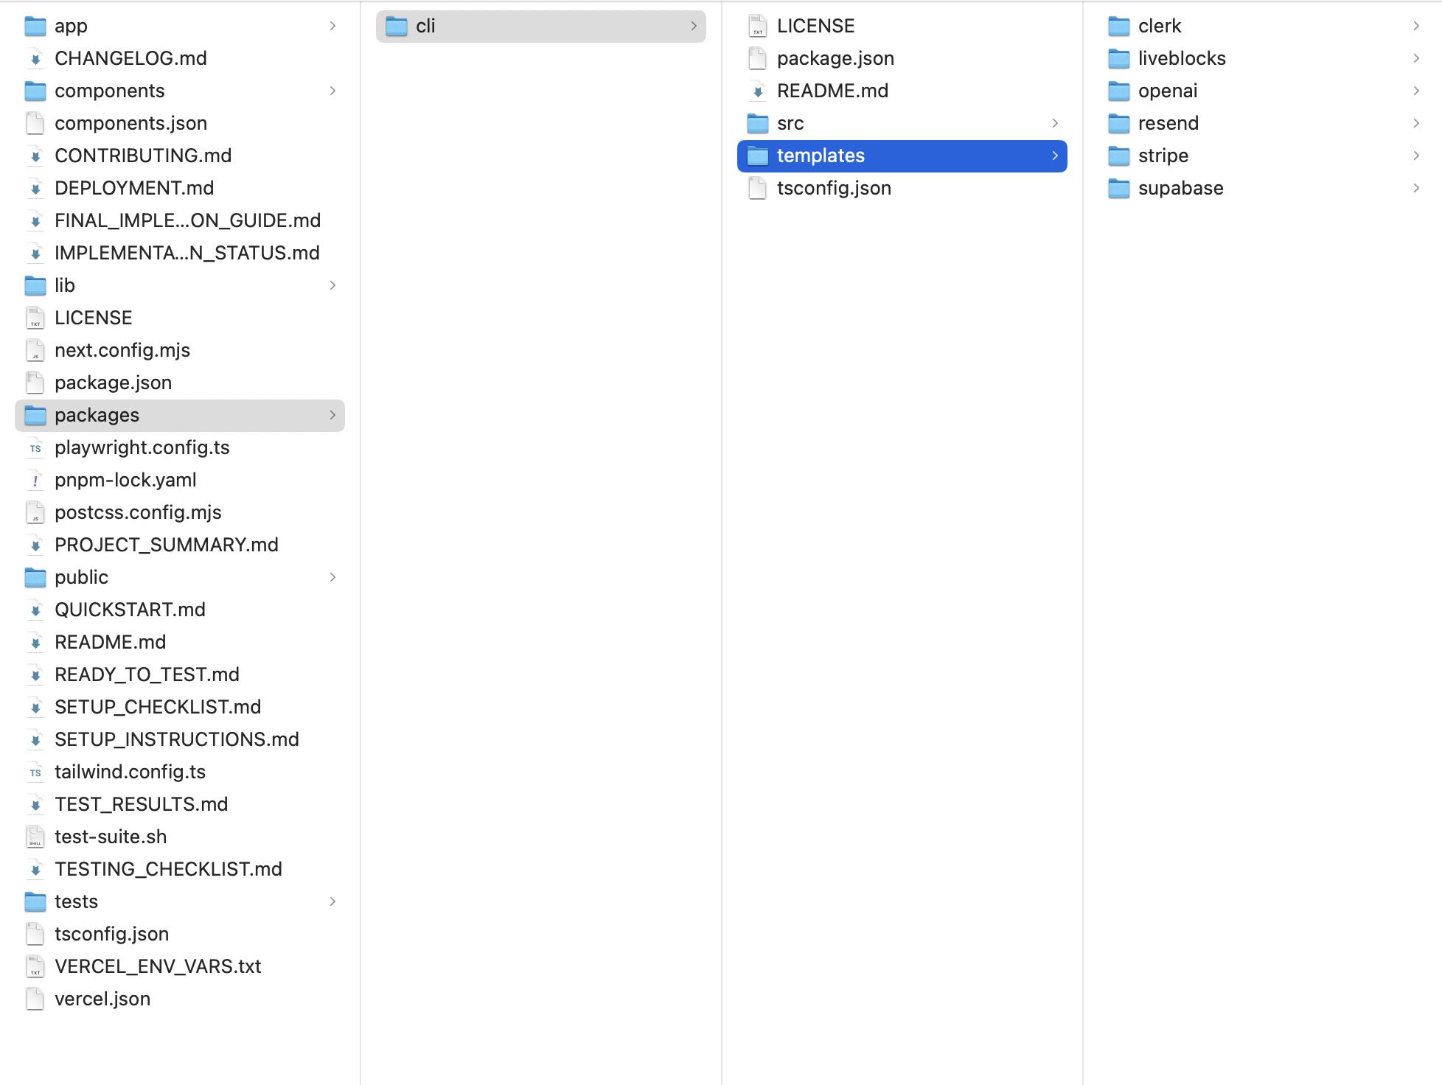Select CHANGELOG.md in the file list

click(130, 58)
